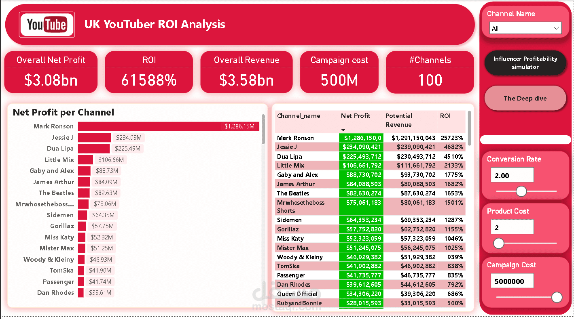Select Mark Ronson row in table
The width and height of the screenshot is (574, 319).
click(x=370, y=138)
